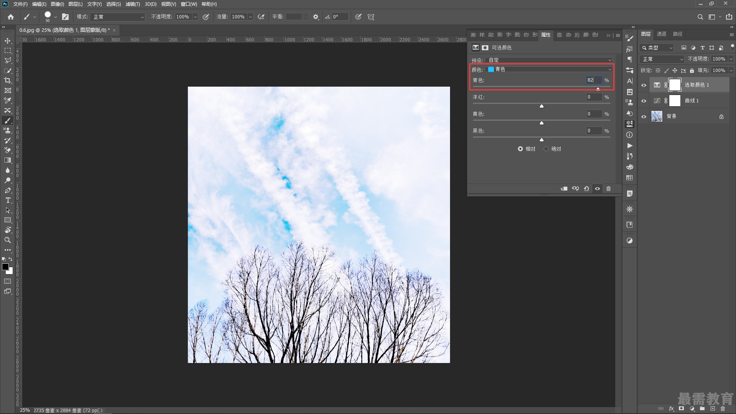The image size is (736, 414).
Task: Select the Pen tool
Action: click(x=8, y=190)
